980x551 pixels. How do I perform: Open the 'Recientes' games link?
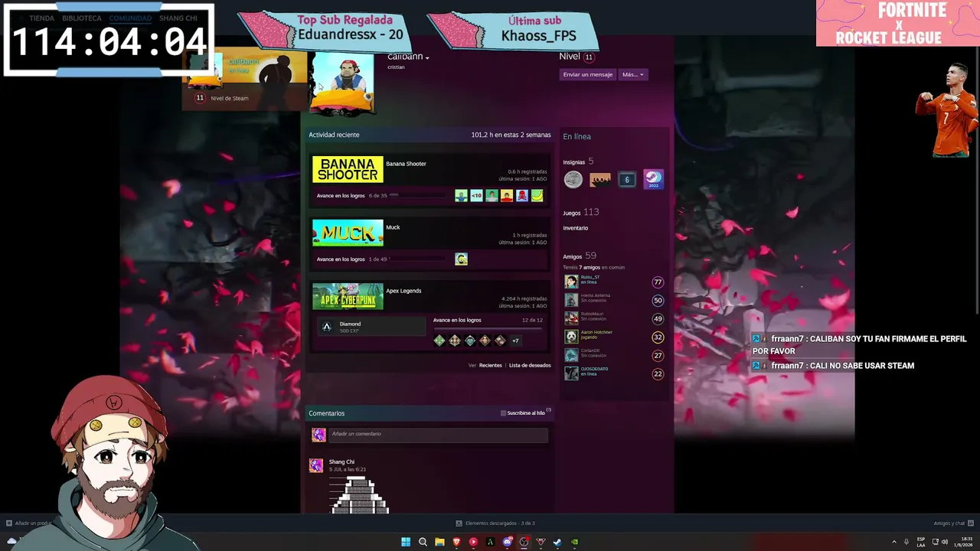491,365
